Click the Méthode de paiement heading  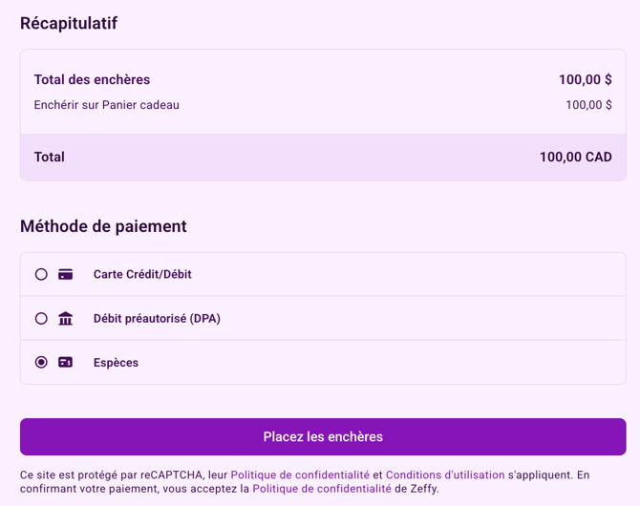pyautogui.click(x=103, y=226)
